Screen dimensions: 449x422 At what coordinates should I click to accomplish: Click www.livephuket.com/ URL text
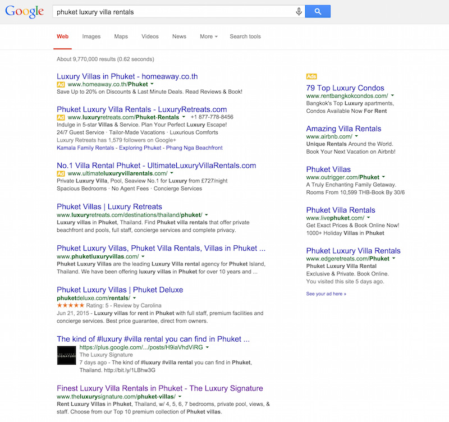[x=335, y=218]
